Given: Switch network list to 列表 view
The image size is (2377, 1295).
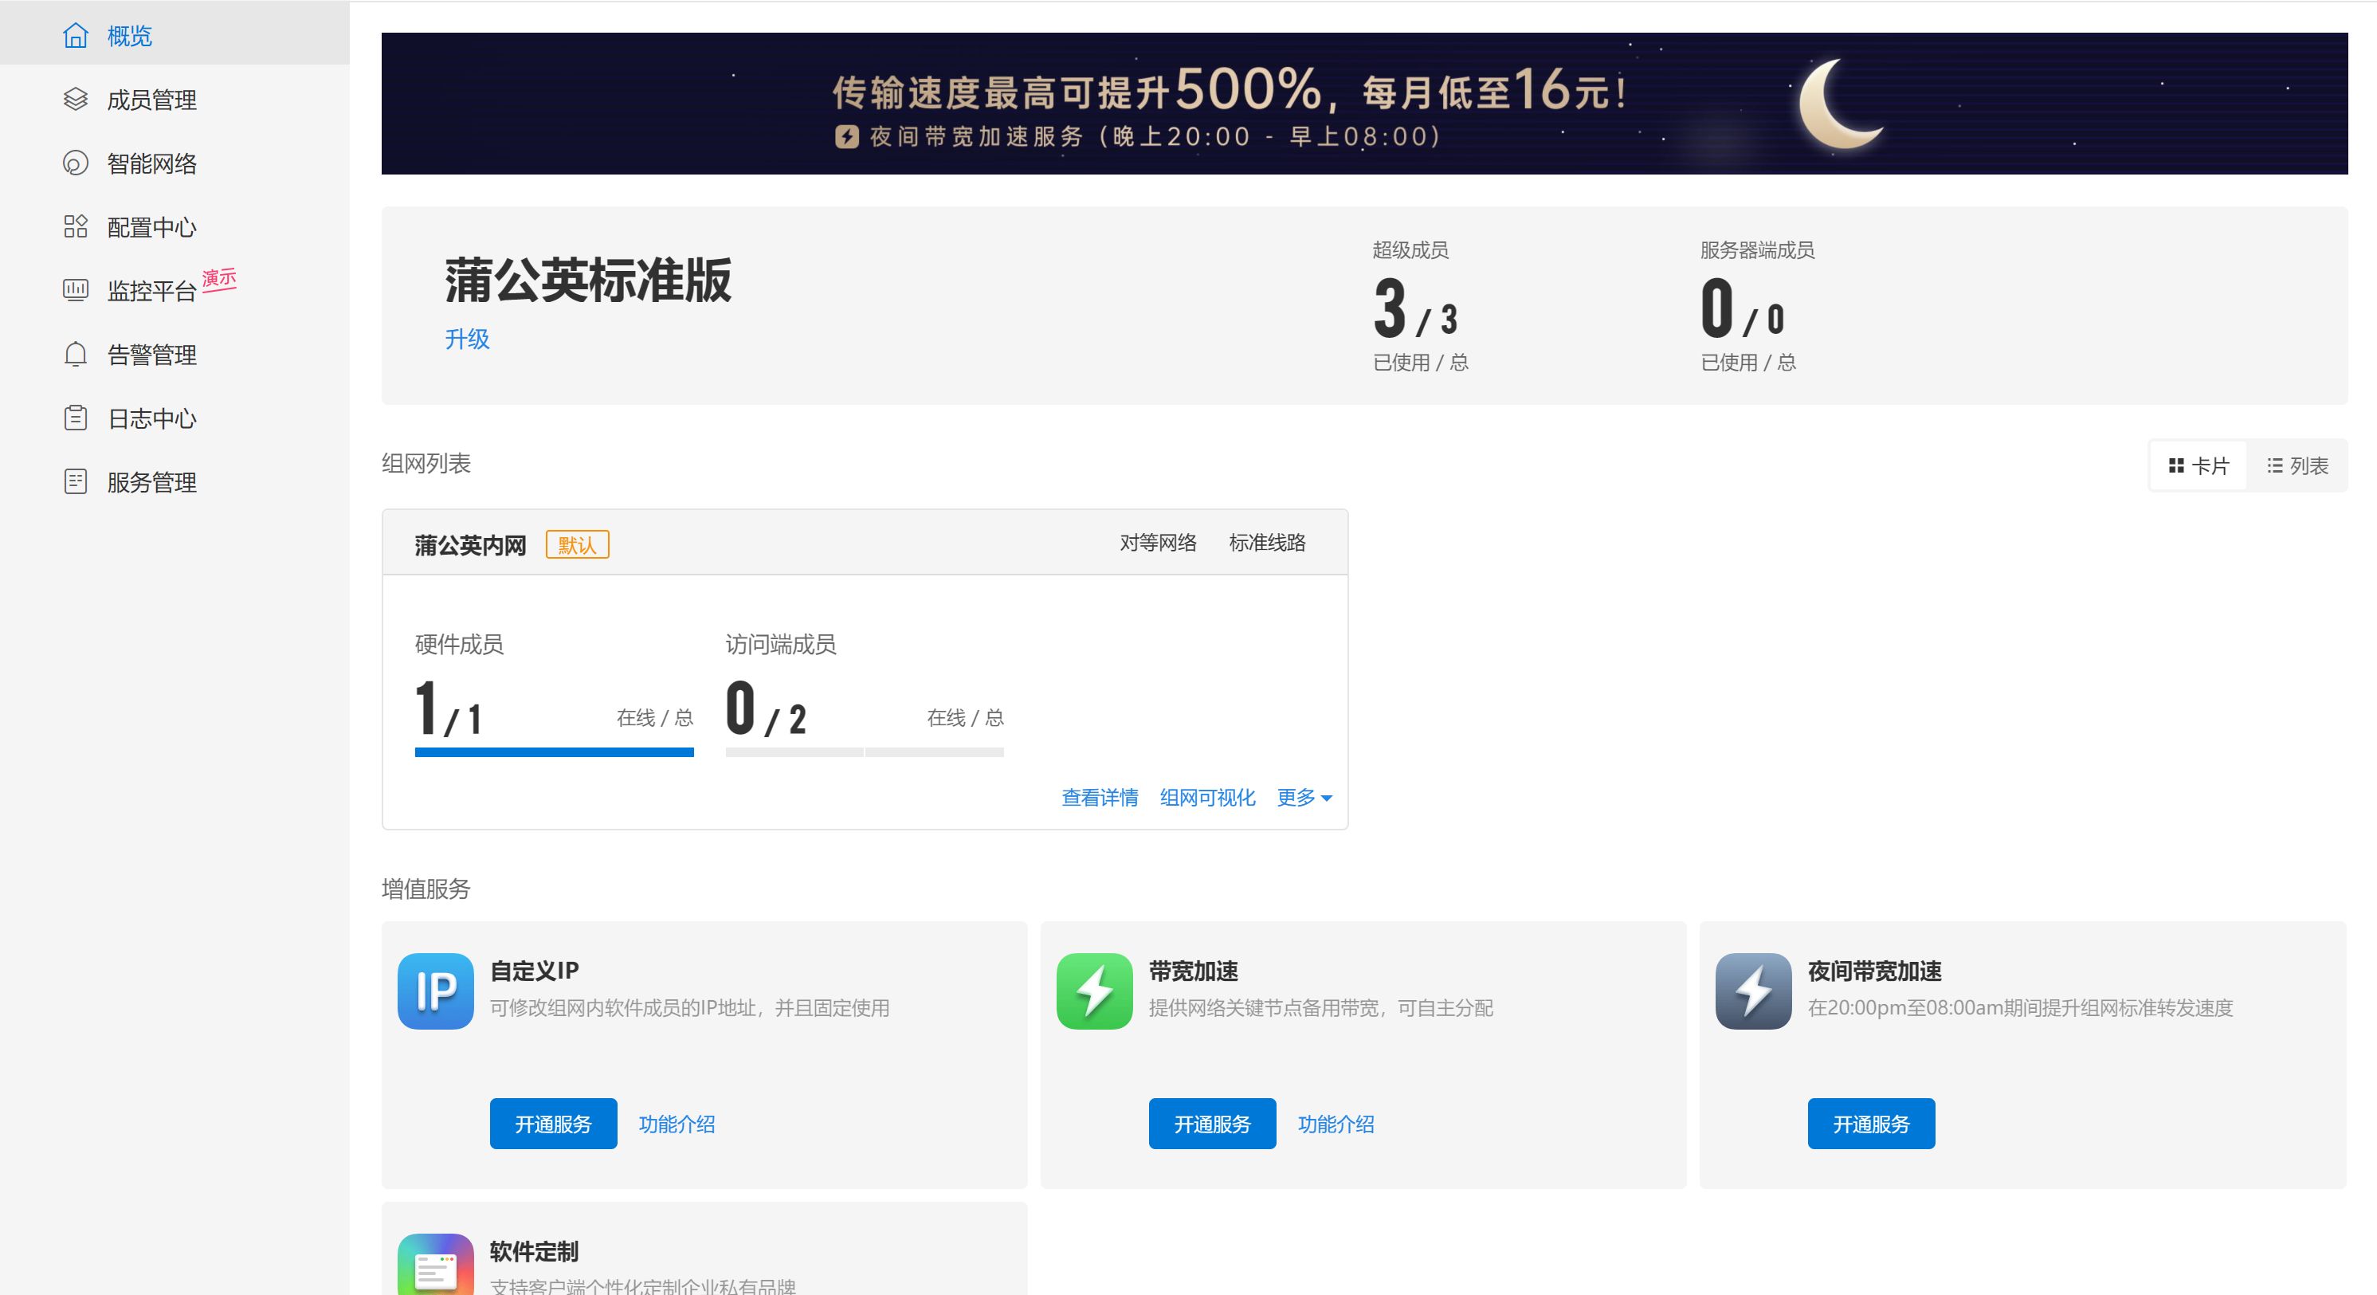Looking at the screenshot, I should tap(2297, 466).
